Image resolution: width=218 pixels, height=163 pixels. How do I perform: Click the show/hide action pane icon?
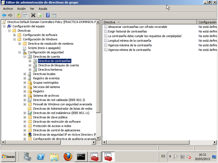tap(54, 15)
